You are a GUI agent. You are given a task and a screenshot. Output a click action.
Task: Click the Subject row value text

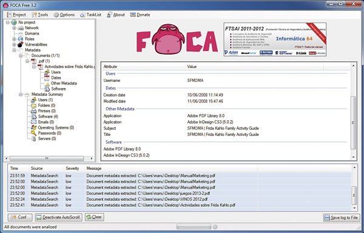click(x=223, y=129)
